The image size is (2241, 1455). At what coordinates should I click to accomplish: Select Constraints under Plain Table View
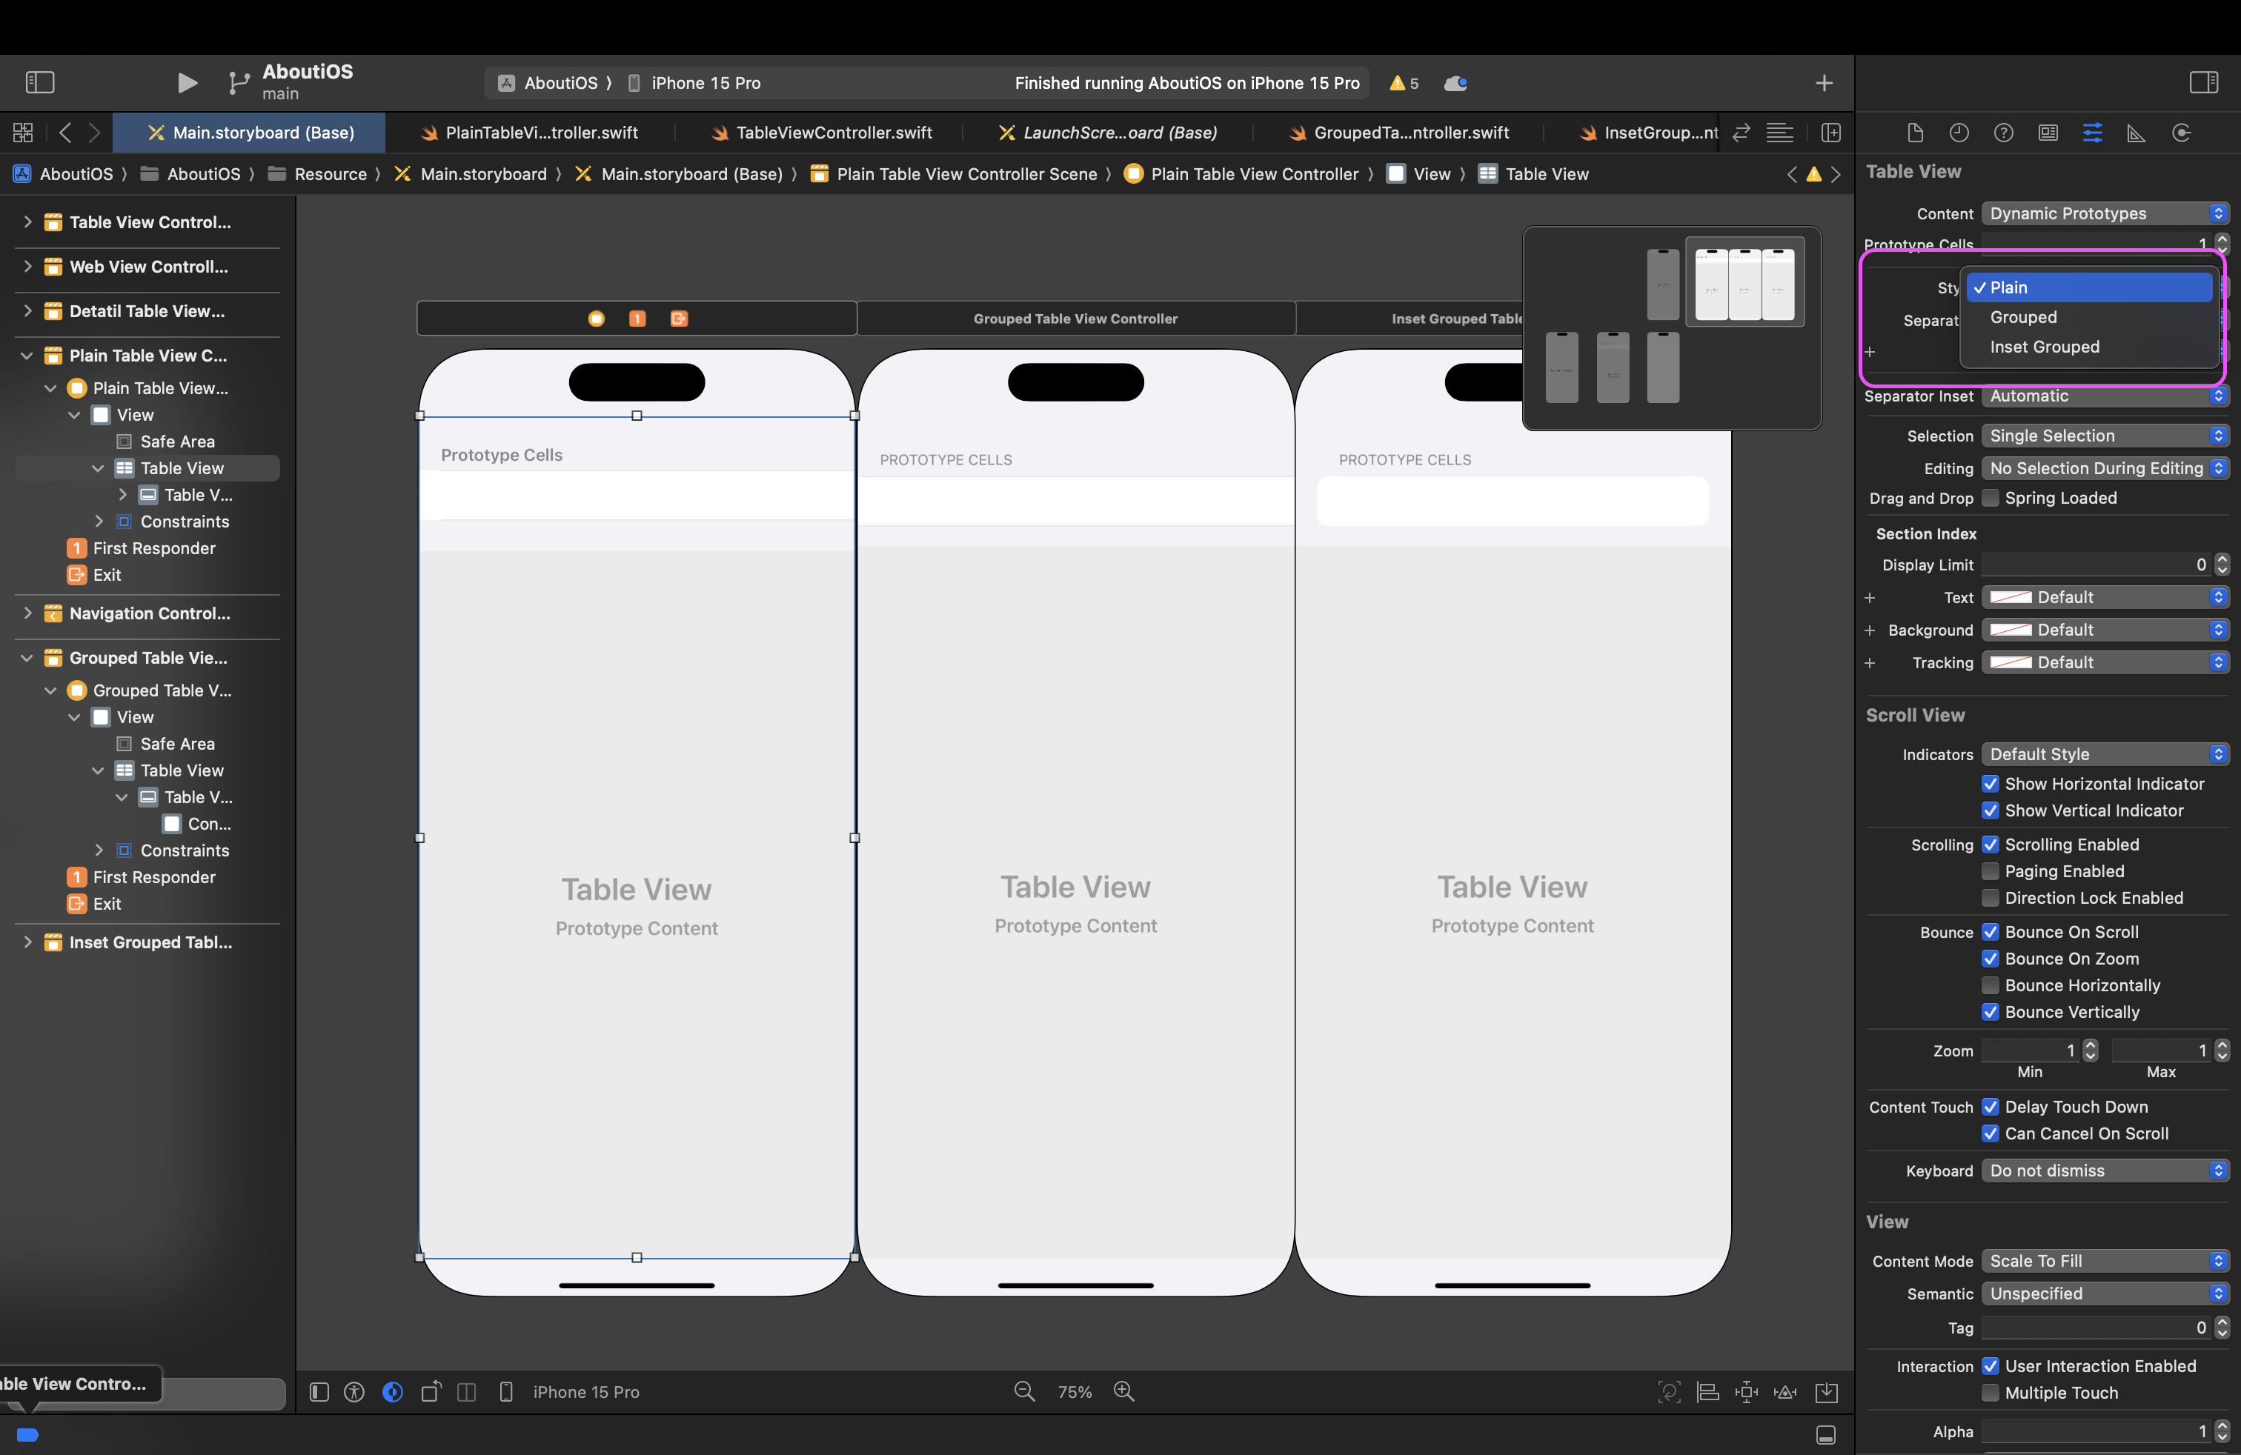185,522
